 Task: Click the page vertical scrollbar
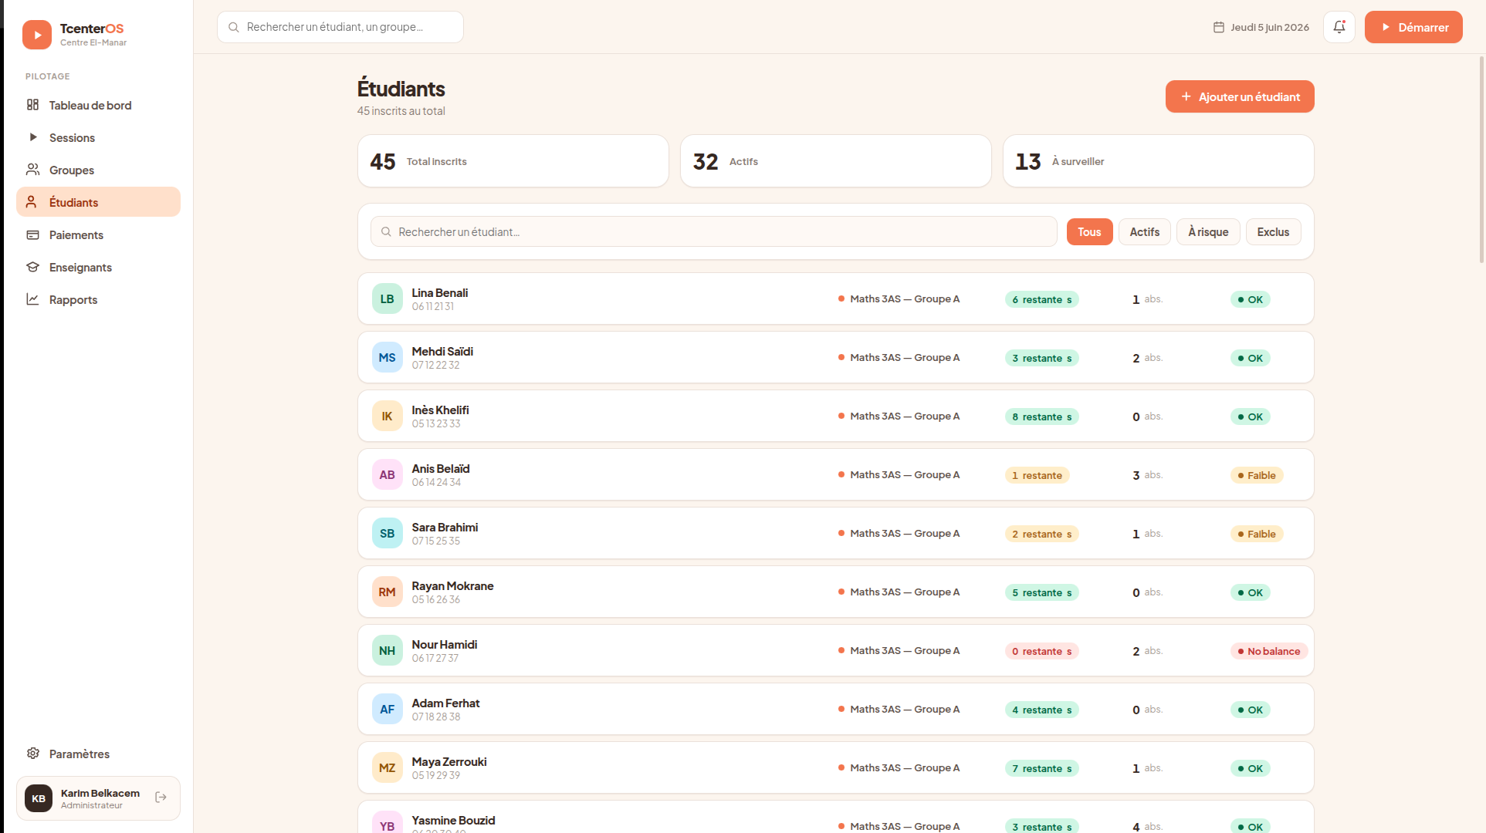pyautogui.click(x=1481, y=160)
